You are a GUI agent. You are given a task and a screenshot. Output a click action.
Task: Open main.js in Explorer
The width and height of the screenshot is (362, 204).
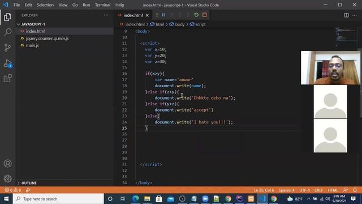(x=64, y=45)
